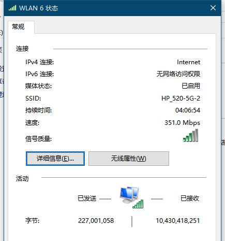Click the IPv4 连接 Internet value
The image size is (225, 241).
(x=188, y=62)
